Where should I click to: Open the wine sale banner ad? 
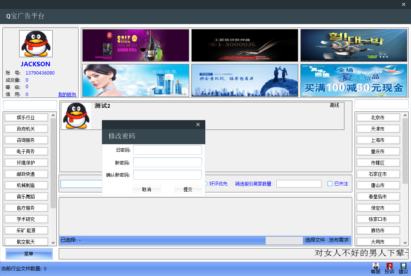point(136,45)
